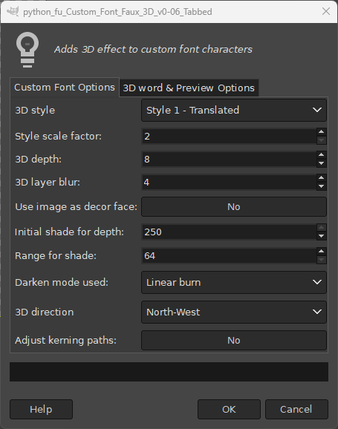Decrease the Style scale factor value

[x=322, y=140]
